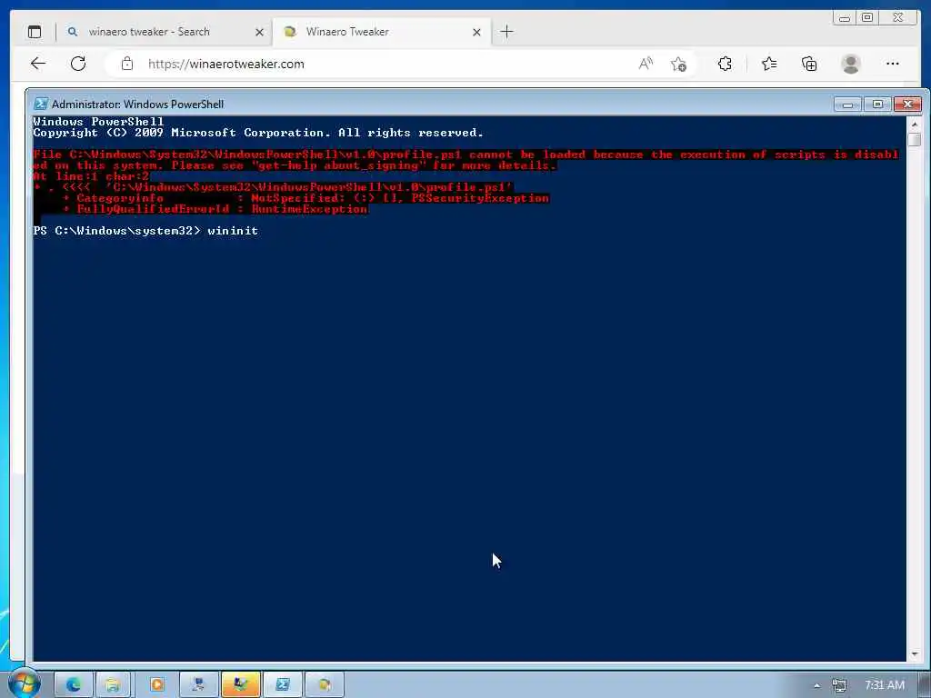Open the profile avatar menu
Image resolution: width=931 pixels, height=698 pixels.
(851, 64)
